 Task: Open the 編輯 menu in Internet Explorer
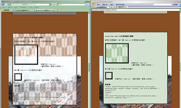(x=10, y=7)
